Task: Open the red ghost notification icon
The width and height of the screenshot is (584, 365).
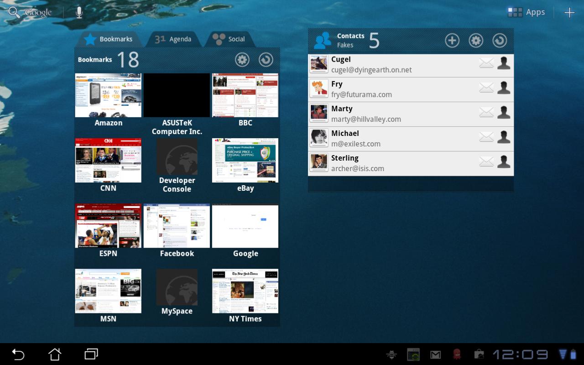Action: (x=457, y=354)
